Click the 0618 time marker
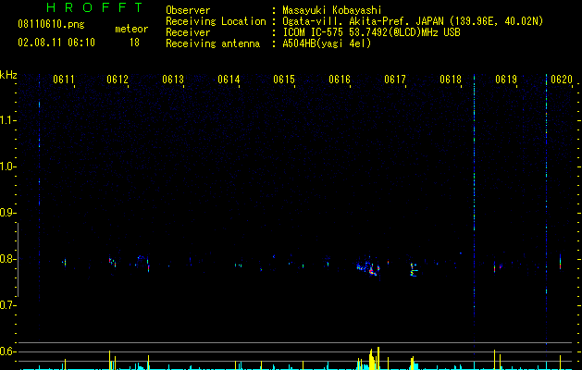 [x=451, y=80]
